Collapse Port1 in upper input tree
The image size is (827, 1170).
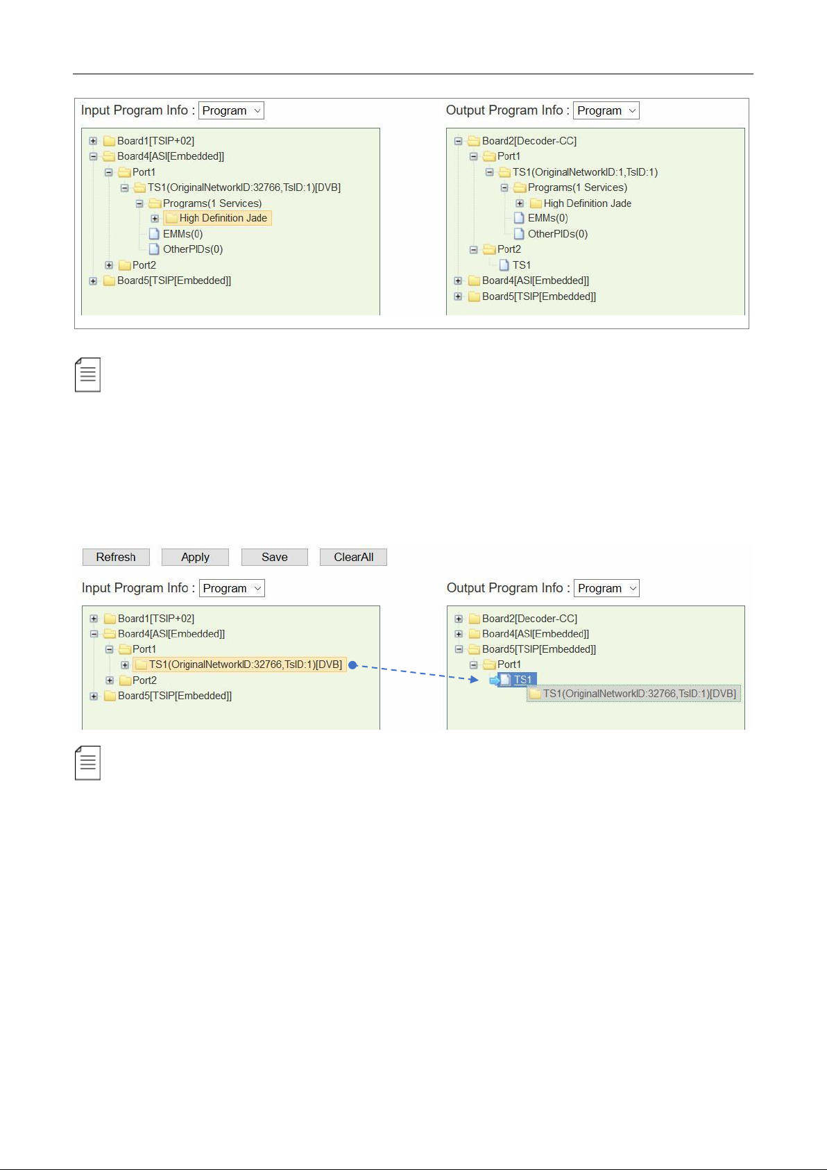(108, 172)
